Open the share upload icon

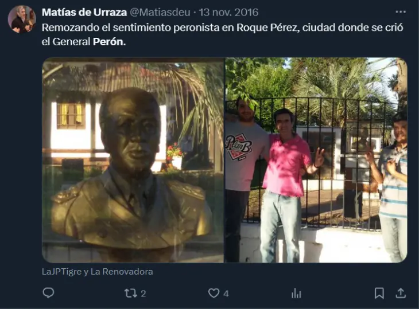click(x=401, y=293)
